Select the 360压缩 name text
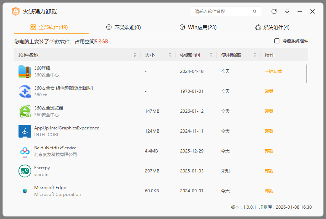 coord(42,68)
